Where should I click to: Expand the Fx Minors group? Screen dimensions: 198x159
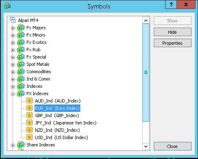13,35
